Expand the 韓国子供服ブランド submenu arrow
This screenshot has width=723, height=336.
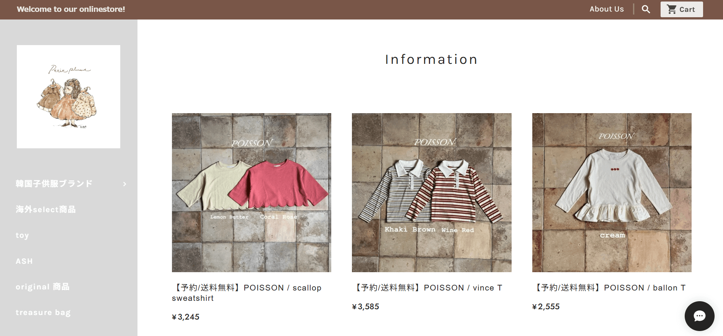pos(124,184)
